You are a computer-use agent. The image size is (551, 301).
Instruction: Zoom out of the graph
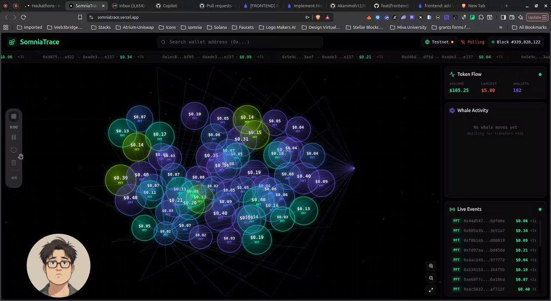point(431,278)
